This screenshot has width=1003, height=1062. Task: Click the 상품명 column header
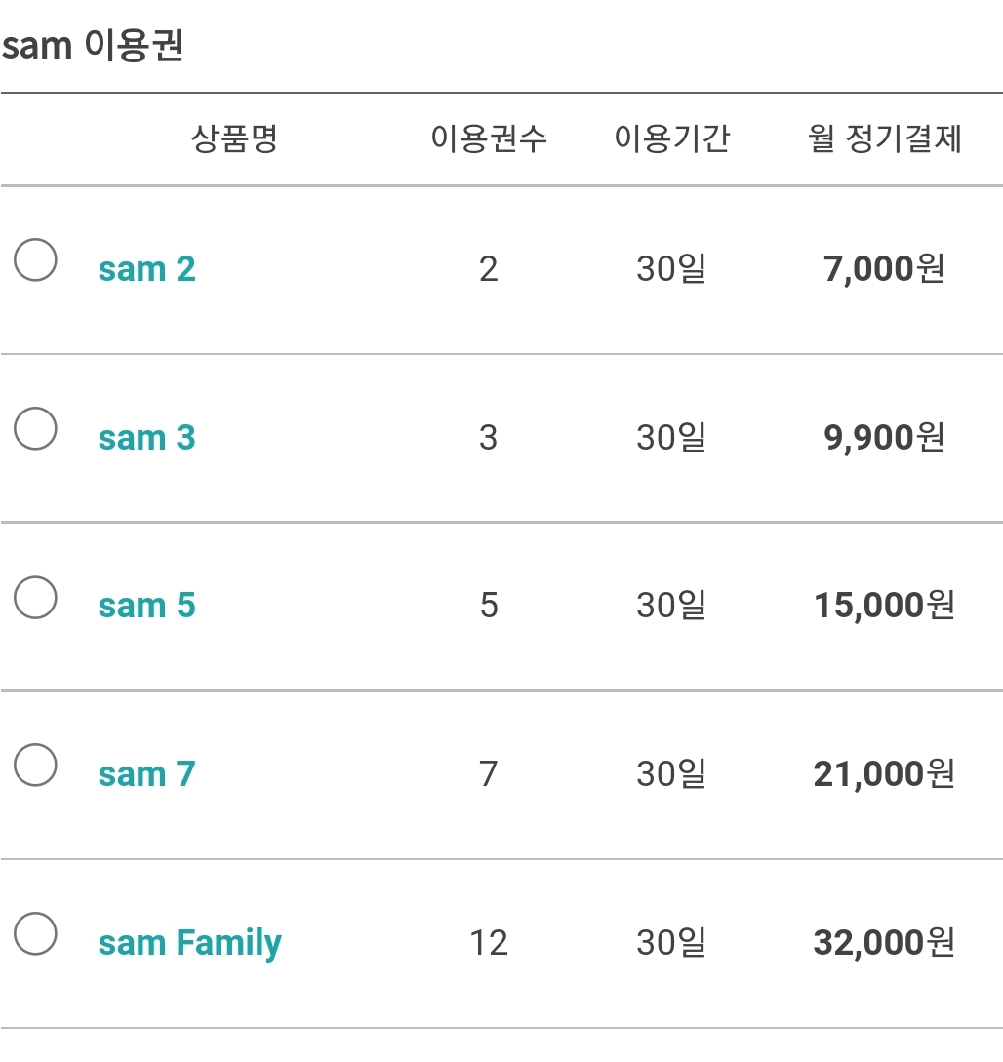pos(234,138)
